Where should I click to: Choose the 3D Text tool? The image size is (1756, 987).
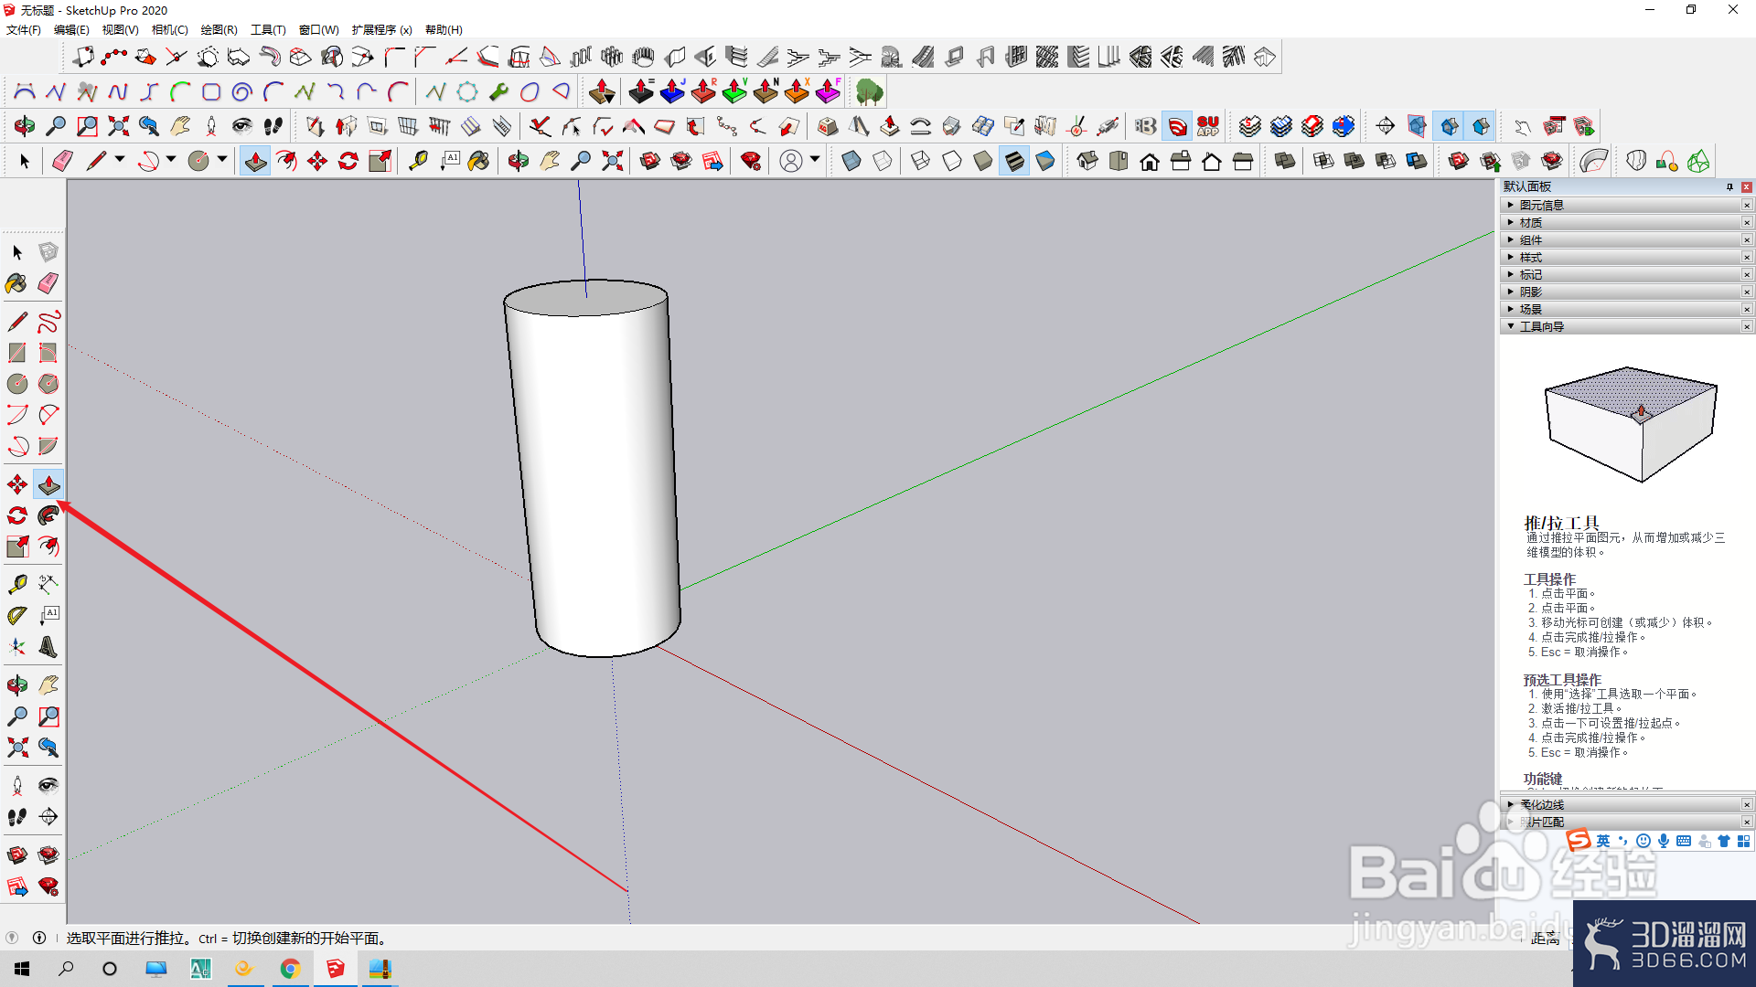pos(48,647)
